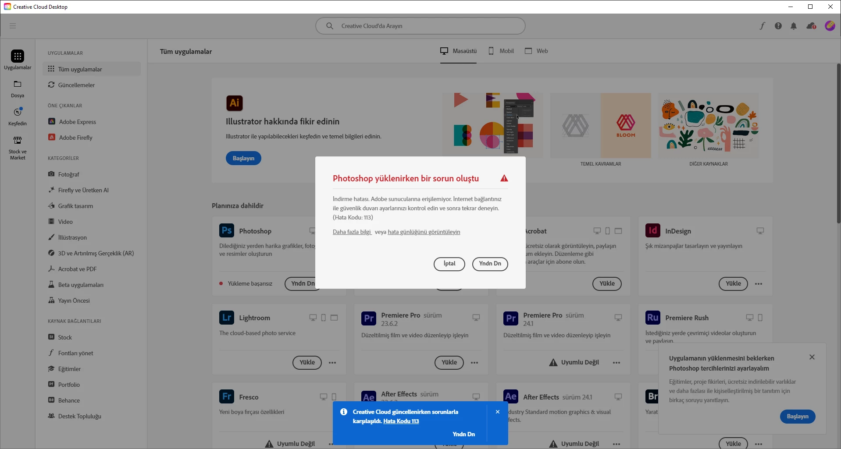Screen dimensions: 841x449
Task: Open the cloud sync status icon
Action: tap(811, 26)
